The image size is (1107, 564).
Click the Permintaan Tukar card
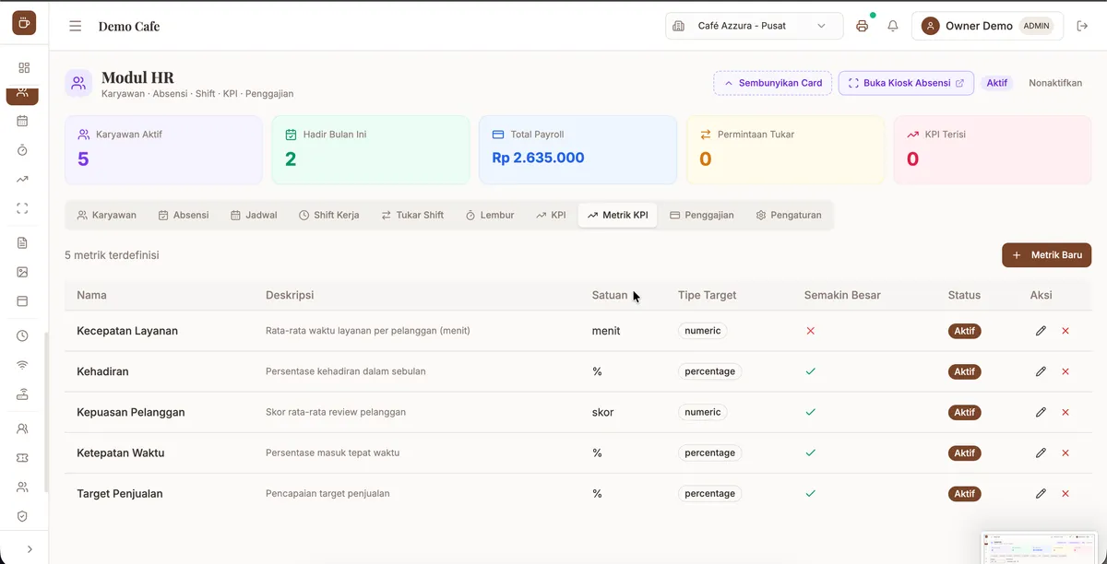[785, 149]
